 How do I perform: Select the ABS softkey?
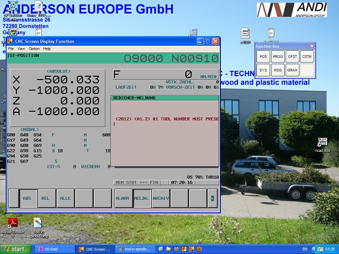(x=28, y=198)
